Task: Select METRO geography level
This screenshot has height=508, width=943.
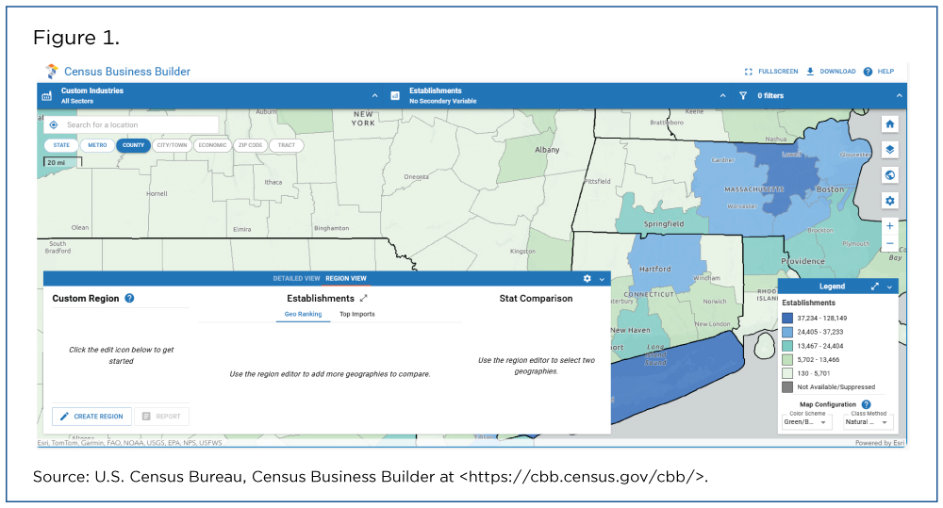Action: (x=97, y=145)
